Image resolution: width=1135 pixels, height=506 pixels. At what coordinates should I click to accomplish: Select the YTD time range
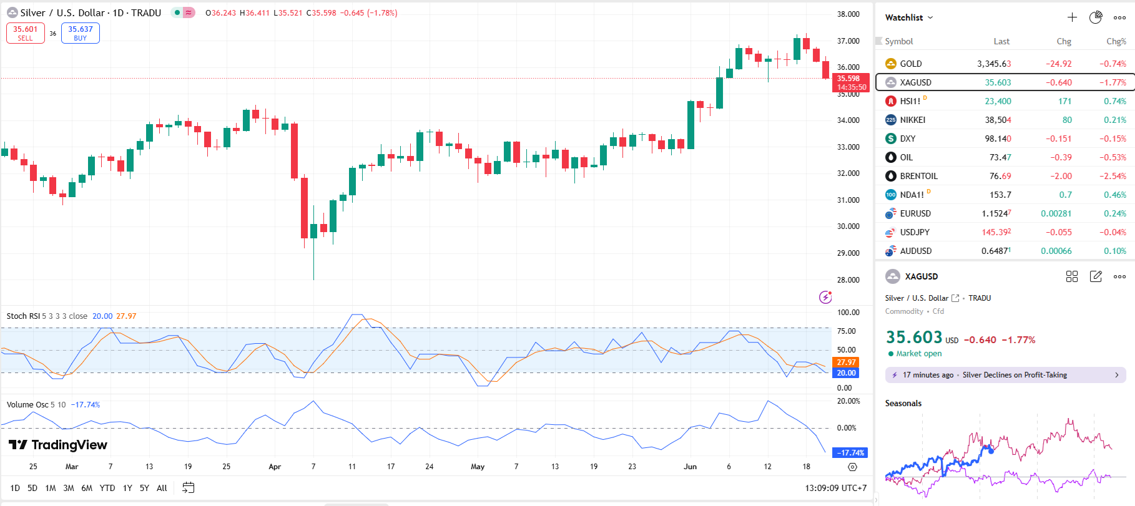tap(107, 488)
